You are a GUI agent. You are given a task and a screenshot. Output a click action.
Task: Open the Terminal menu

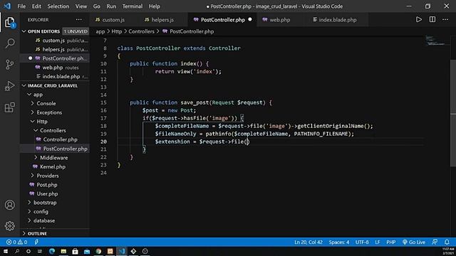(133, 6)
